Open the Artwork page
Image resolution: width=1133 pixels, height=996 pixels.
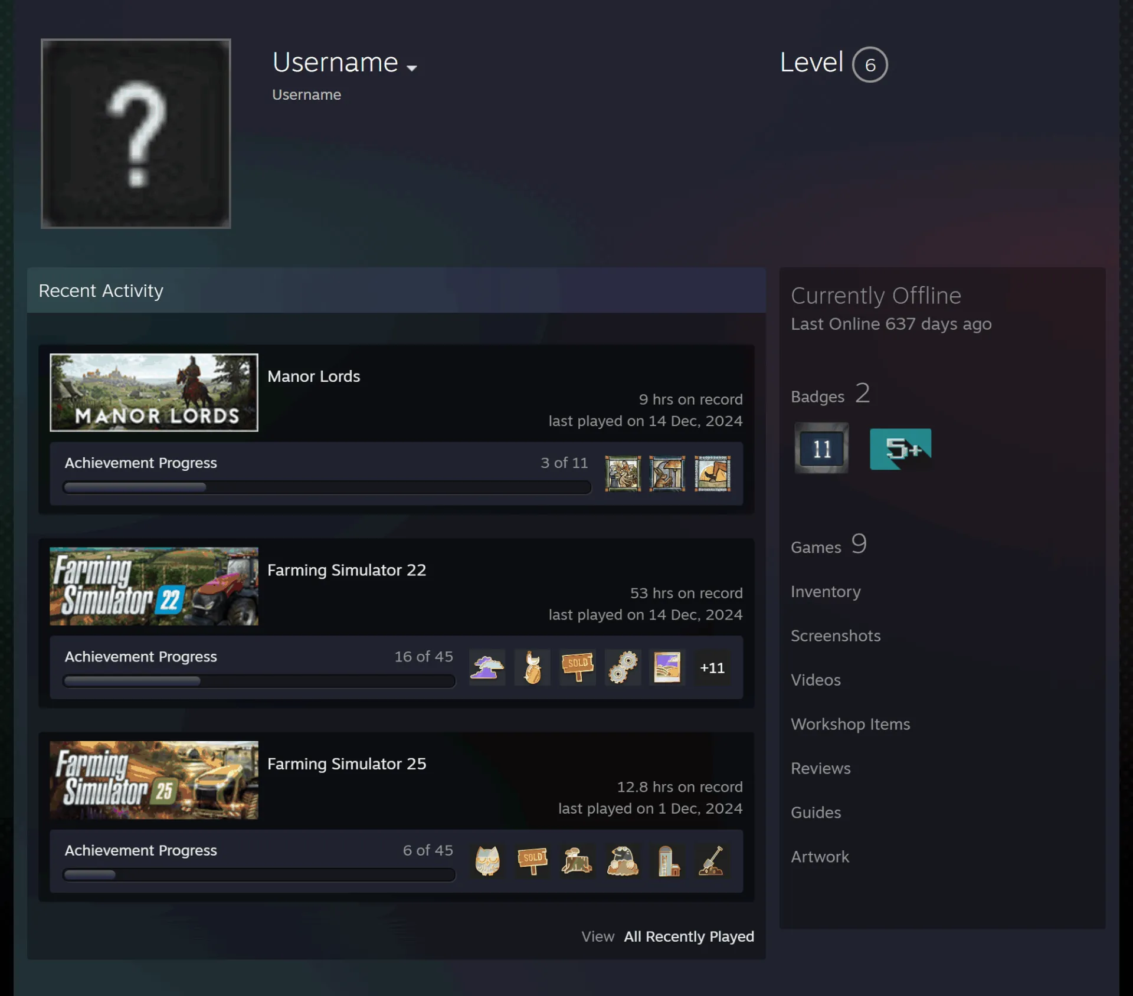820,857
